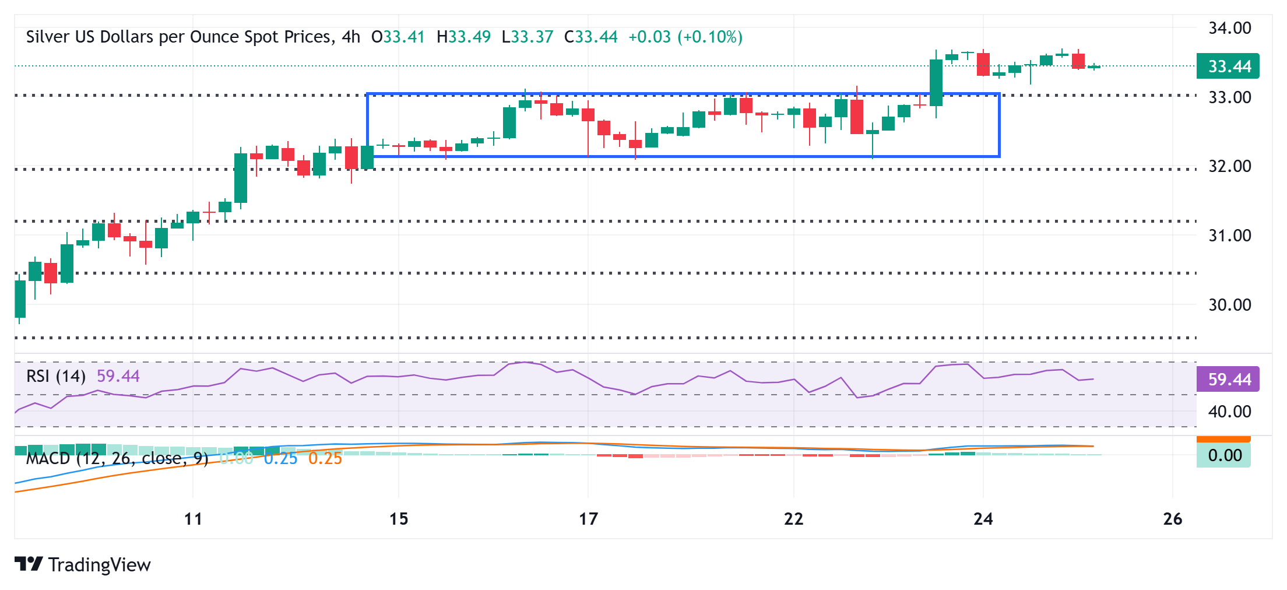Click the TradingView logo icon
This screenshot has width=1287, height=590.
point(29,564)
